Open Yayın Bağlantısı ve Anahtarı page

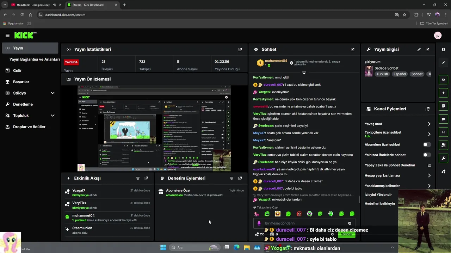pos(35,59)
